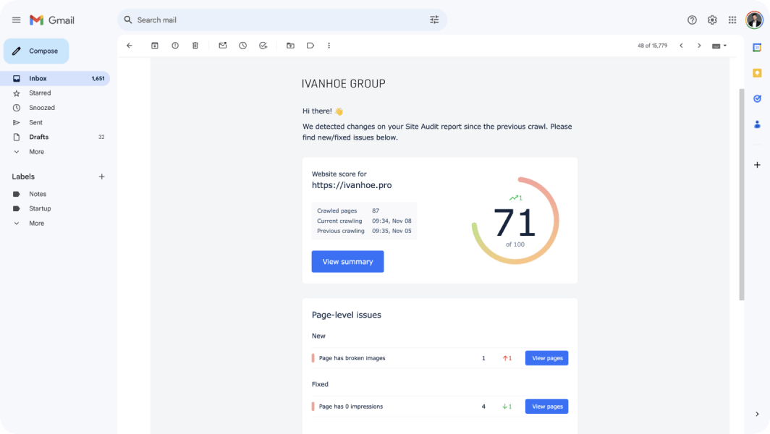
Task: Create a new label plus icon
Action: coord(101,176)
